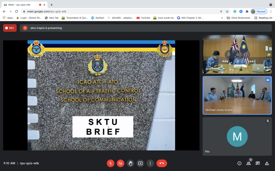The image size is (275, 171).
Task: Open the Reading List
Action: click(x=263, y=18)
